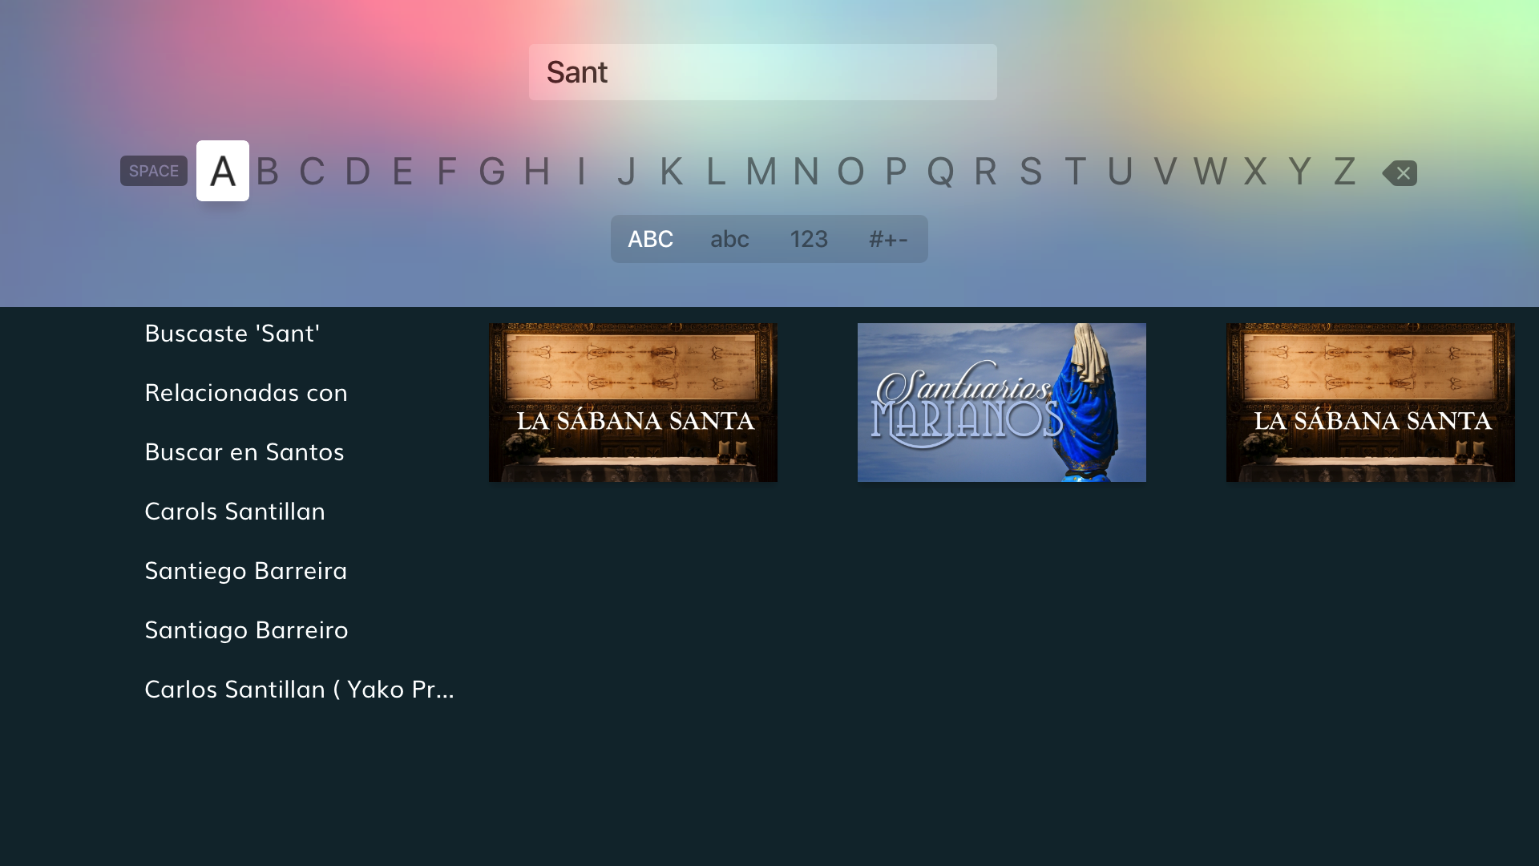The width and height of the screenshot is (1539, 866).
Task: Select the letter Z key
Action: [x=1345, y=171]
